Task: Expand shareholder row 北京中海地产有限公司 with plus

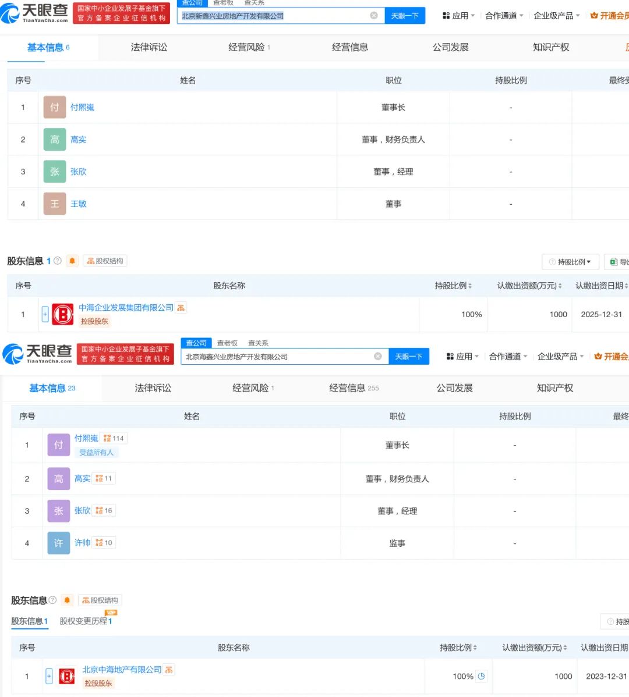Action: pyautogui.click(x=49, y=677)
